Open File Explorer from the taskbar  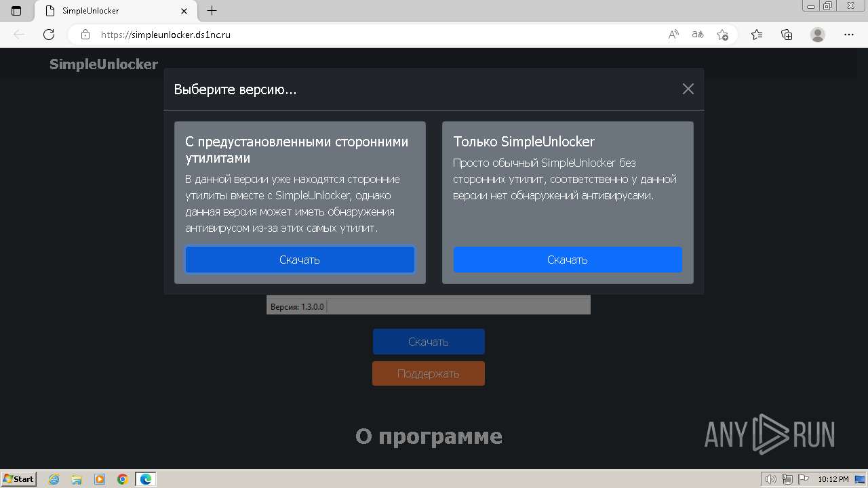77,479
